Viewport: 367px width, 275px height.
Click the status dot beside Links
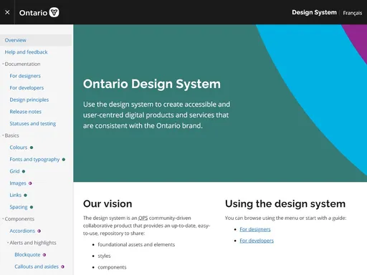(x=25, y=196)
